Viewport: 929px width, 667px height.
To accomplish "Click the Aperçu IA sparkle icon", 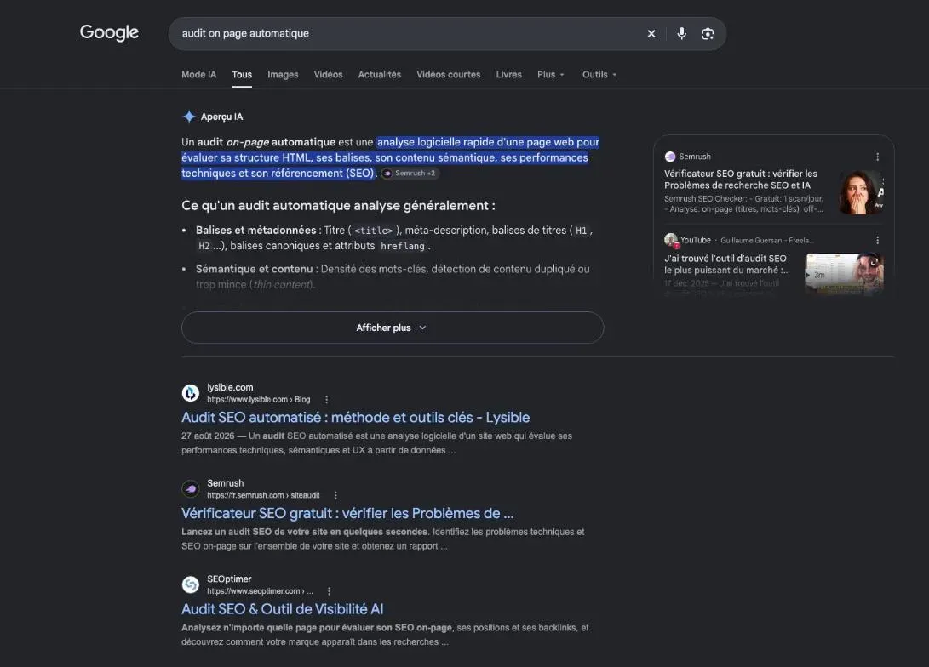I will (x=189, y=117).
